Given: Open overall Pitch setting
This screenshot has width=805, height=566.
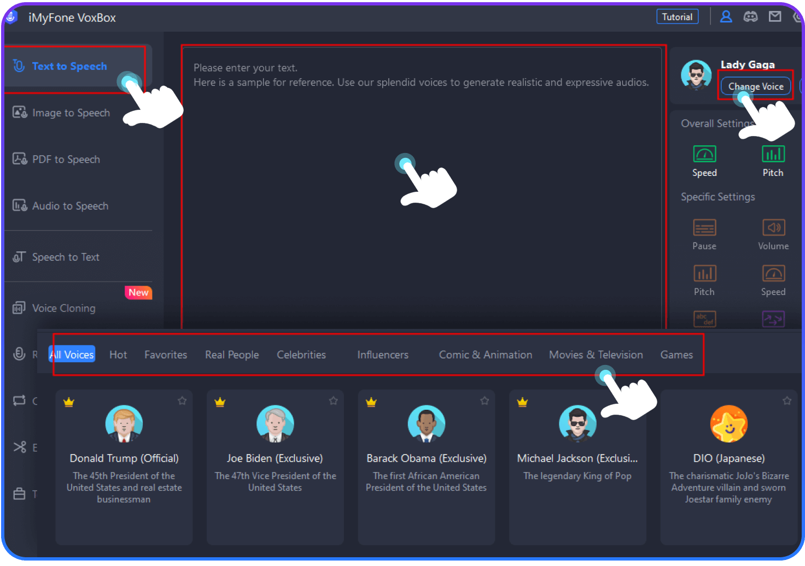Looking at the screenshot, I should click(773, 161).
